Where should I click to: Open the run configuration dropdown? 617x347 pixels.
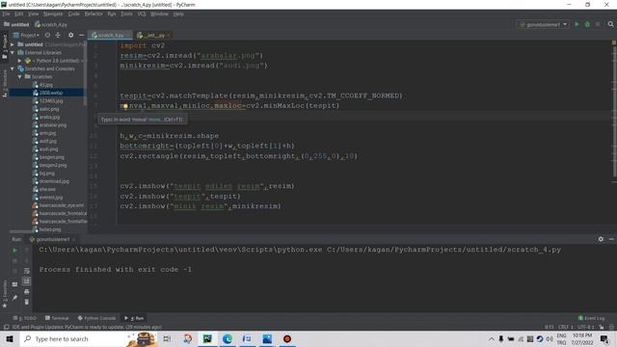point(543,24)
